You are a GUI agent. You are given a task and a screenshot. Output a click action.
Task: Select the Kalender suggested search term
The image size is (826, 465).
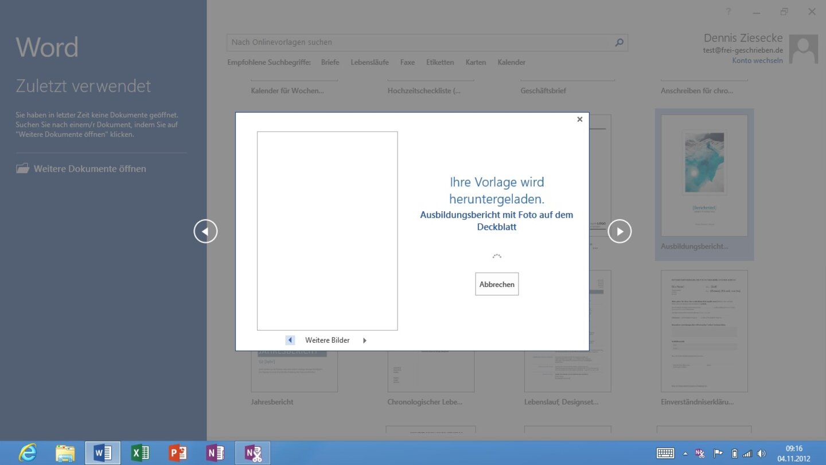click(x=512, y=62)
